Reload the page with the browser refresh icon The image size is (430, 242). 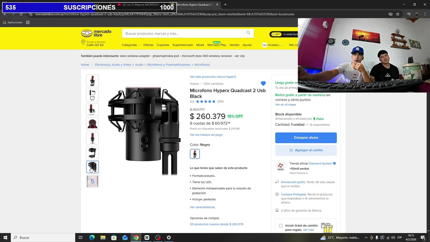(21, 14)
